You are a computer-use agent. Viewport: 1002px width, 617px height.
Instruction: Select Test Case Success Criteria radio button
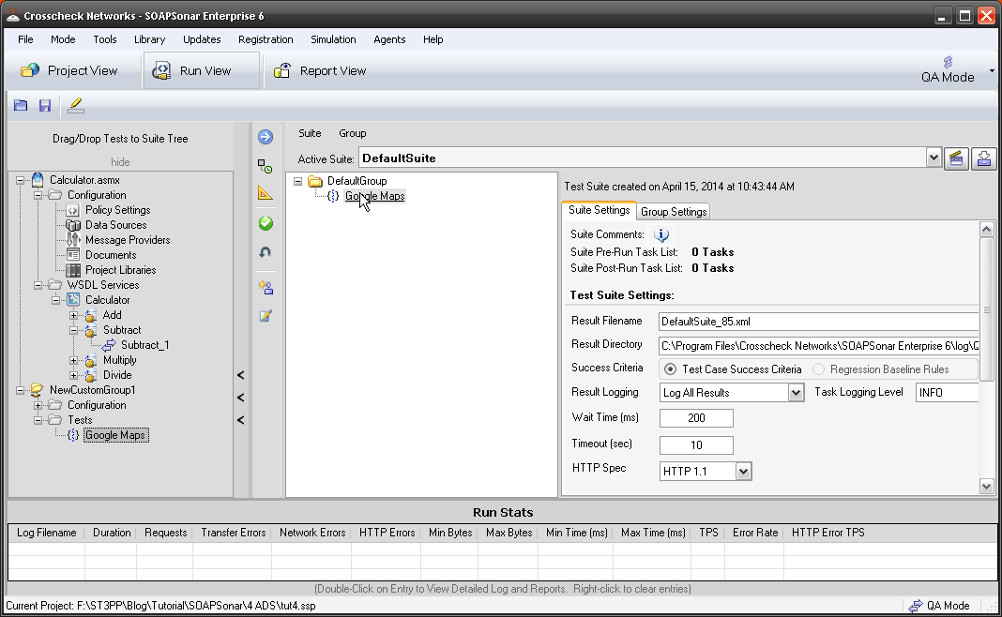(670, 369)
